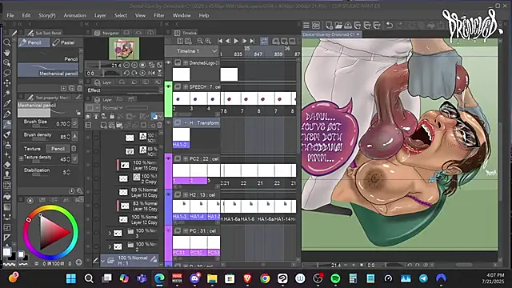This screenshot has width=512, height=288.
Task: Click the New document icon in command bar
Action: coord(329,25)
